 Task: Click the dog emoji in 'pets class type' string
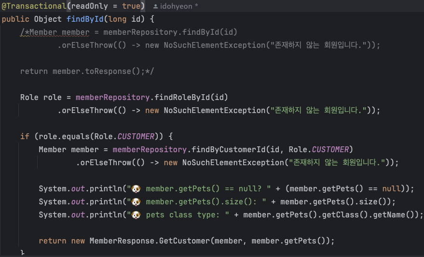pos(136,215)
